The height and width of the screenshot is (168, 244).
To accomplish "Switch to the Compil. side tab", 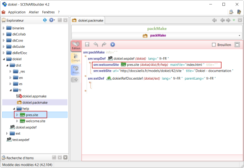I will coord(76,58).
